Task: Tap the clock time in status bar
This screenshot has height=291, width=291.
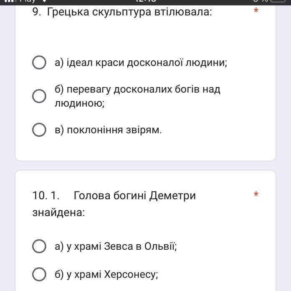Action: (146, 1)
